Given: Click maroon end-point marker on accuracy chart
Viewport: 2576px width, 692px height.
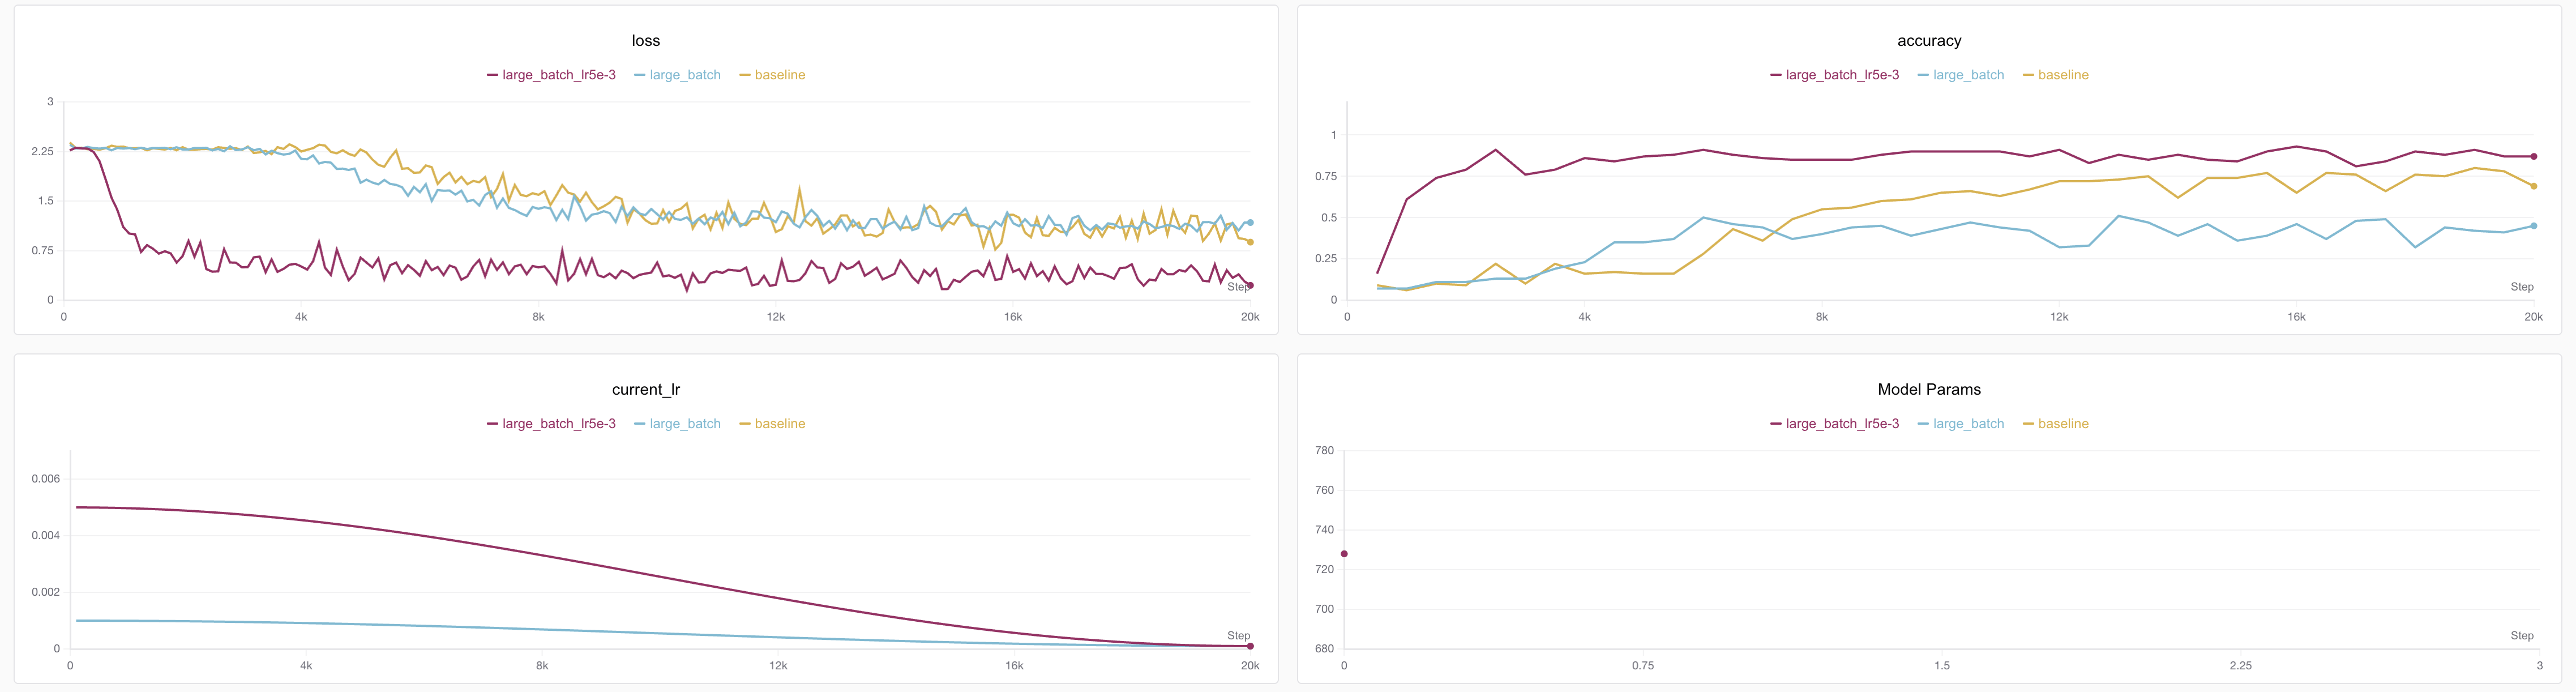Looking at the screenshot, I should click(x=2533, y=157).
